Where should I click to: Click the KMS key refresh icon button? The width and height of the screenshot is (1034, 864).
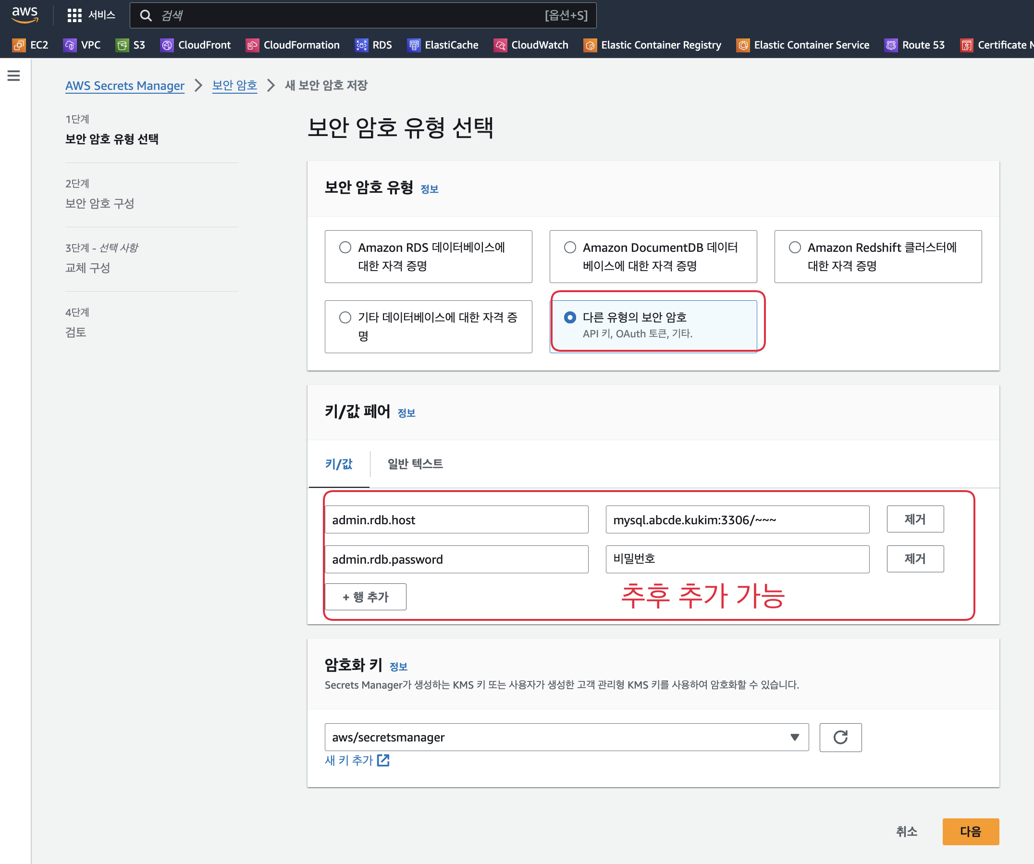840,737
